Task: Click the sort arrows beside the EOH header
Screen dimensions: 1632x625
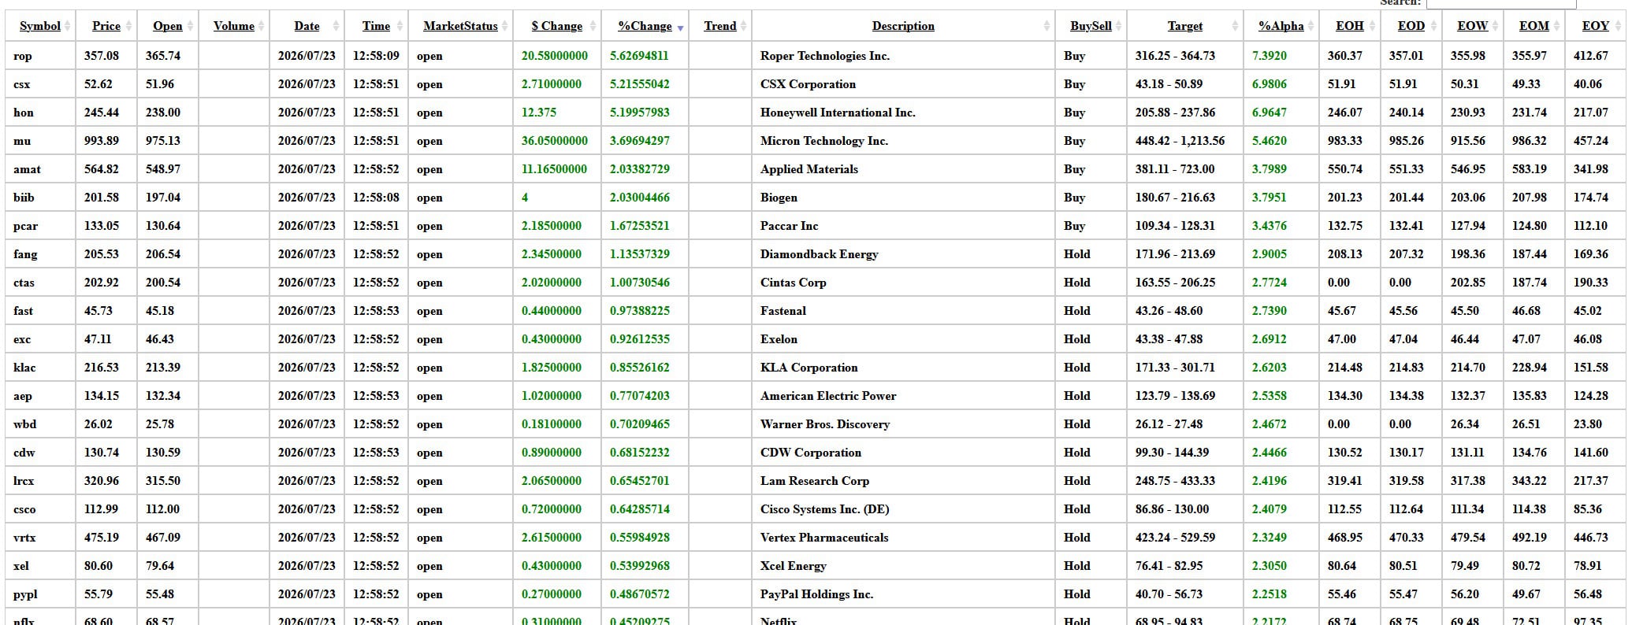Action: pyautogui.click(x=1372, y=26)
